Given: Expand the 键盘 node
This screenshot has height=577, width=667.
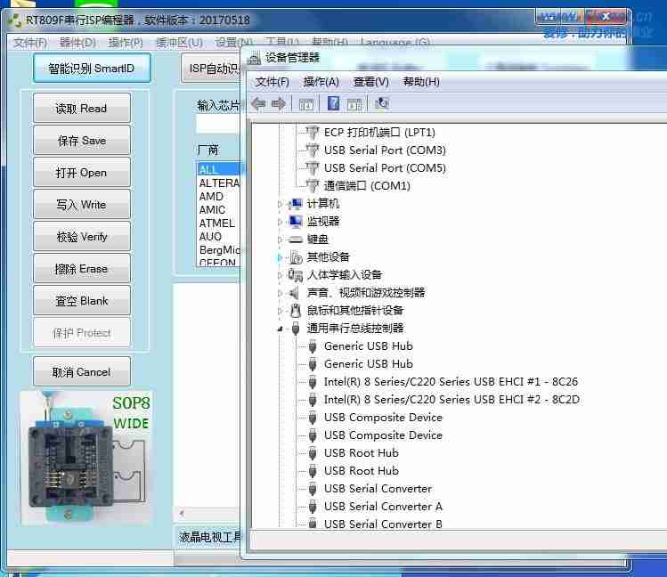Looking at the screenshot, I should [280, 240].
